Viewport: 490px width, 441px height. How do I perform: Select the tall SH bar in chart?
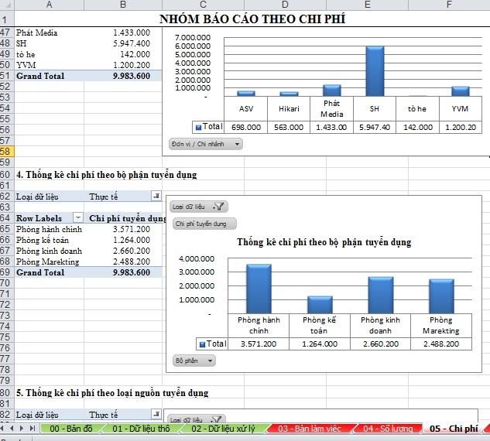375,70
